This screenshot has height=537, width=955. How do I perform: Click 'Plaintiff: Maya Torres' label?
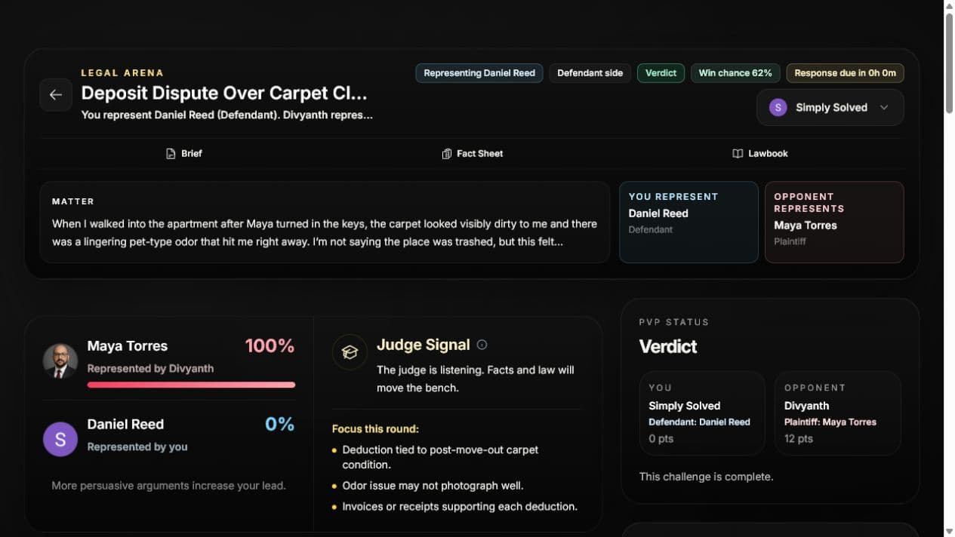(x=830, y=422)
